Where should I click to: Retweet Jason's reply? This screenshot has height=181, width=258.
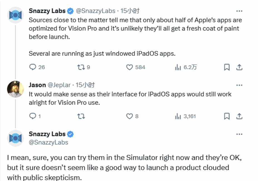point(81,116)
